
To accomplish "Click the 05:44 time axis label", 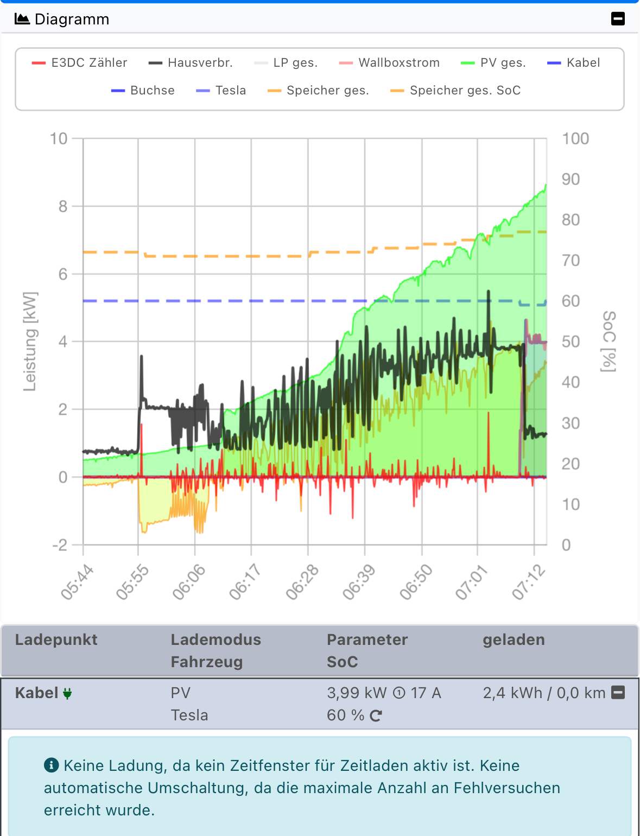I will tap(77, 582).
